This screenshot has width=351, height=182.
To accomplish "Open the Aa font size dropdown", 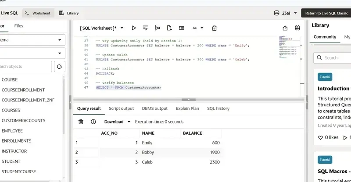I will [197, 28].
